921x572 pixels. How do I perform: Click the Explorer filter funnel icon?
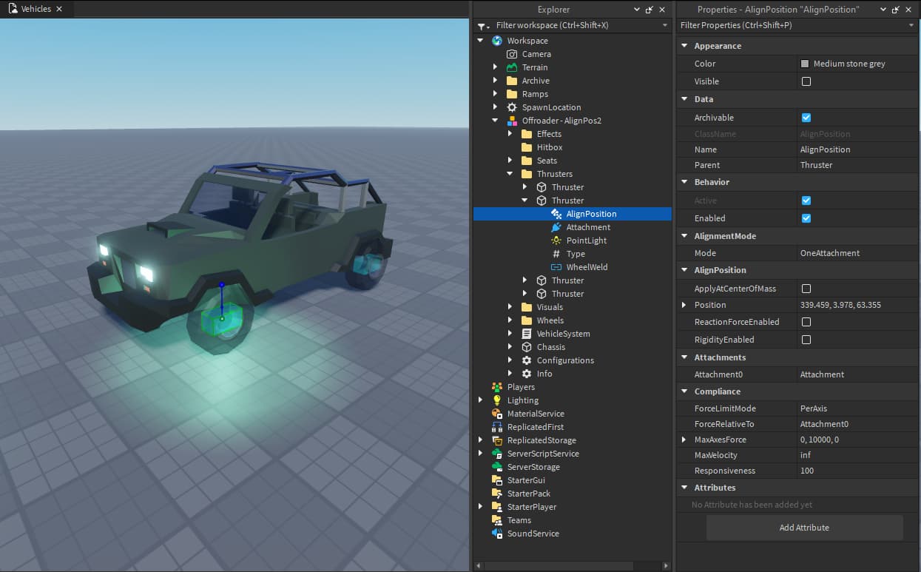tap(482, 26)
